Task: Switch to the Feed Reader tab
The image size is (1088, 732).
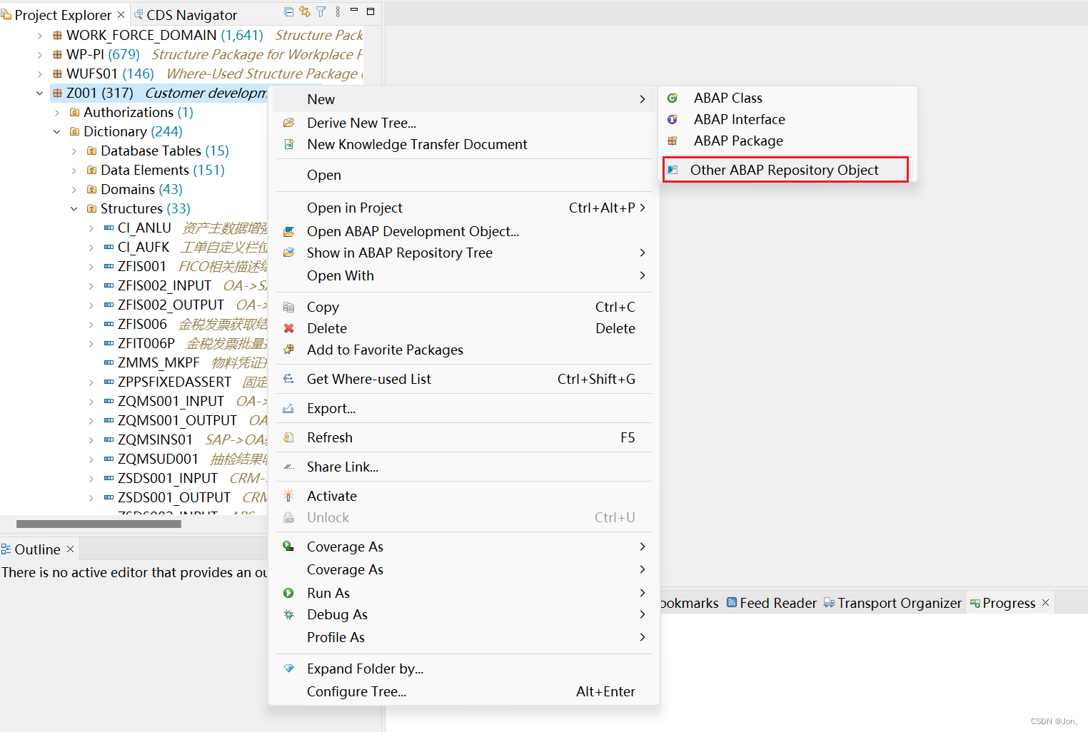Action: tap(772, 603)
